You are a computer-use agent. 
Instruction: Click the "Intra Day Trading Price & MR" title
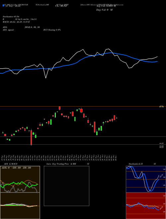pos(61,164)
